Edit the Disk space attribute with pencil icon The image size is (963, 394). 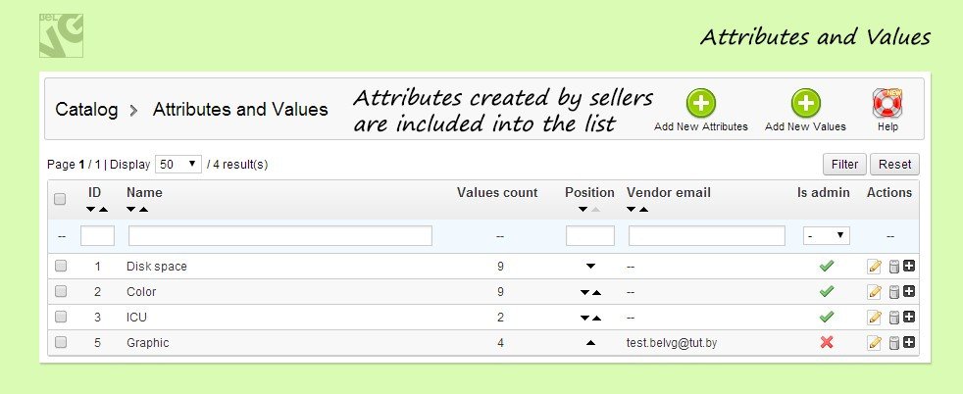(x=875, y=266)
